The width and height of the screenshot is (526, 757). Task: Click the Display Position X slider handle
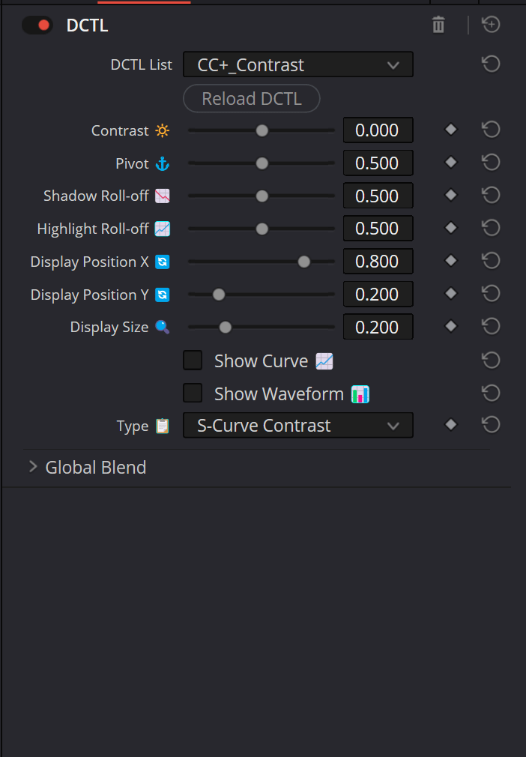click(x=303, y=261)
